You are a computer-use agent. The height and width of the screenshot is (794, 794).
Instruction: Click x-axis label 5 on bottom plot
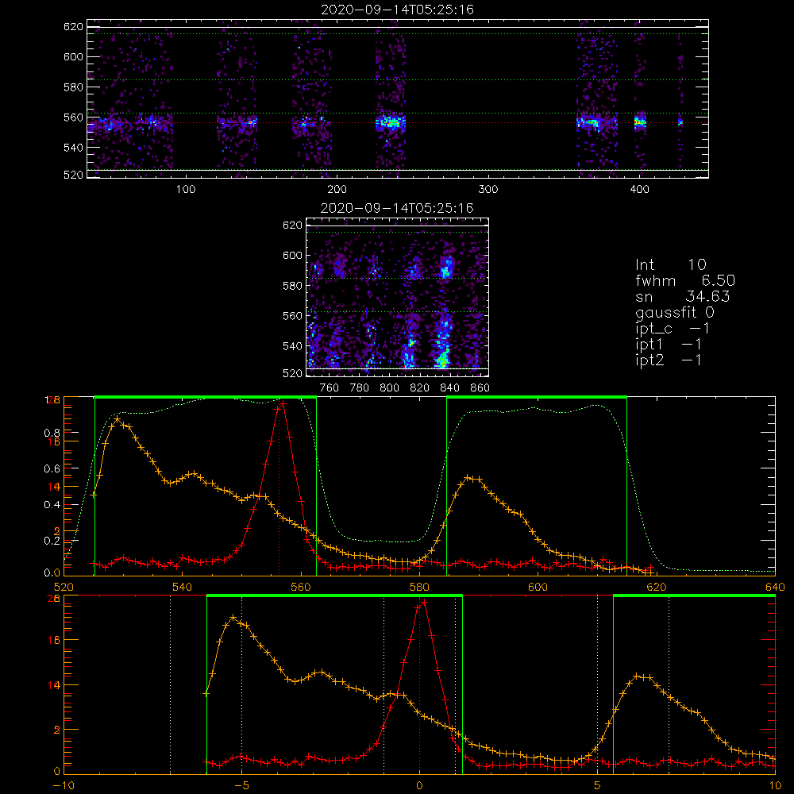pyautogui.click(x=598, y=786)
